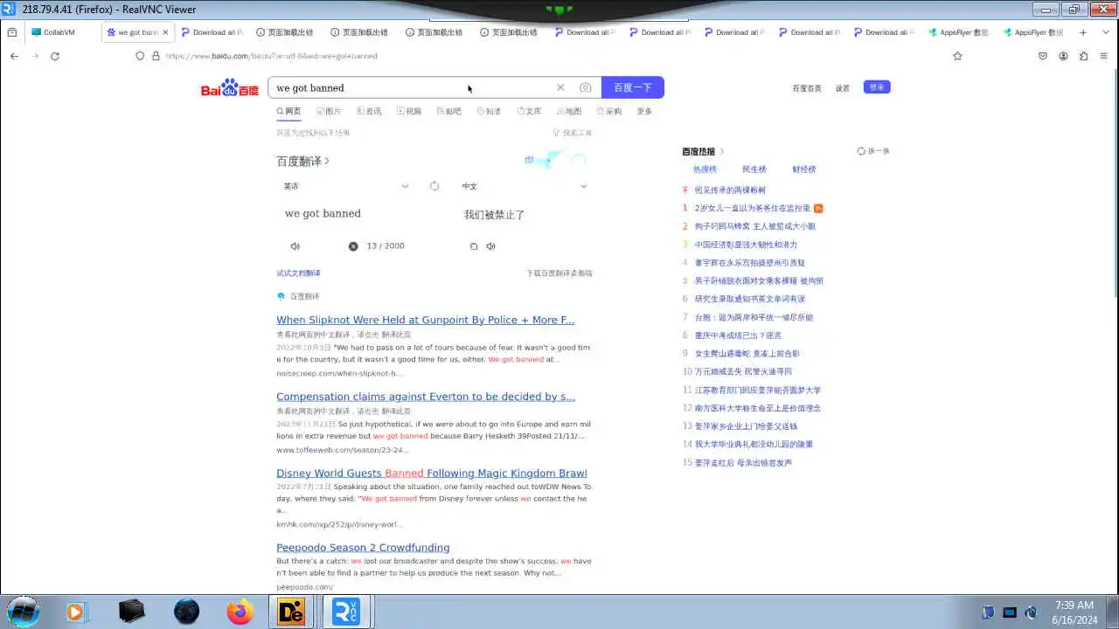Switch to 财经榜 hot list tab
Screen dimensions: 1119x629
pos(804,169)
